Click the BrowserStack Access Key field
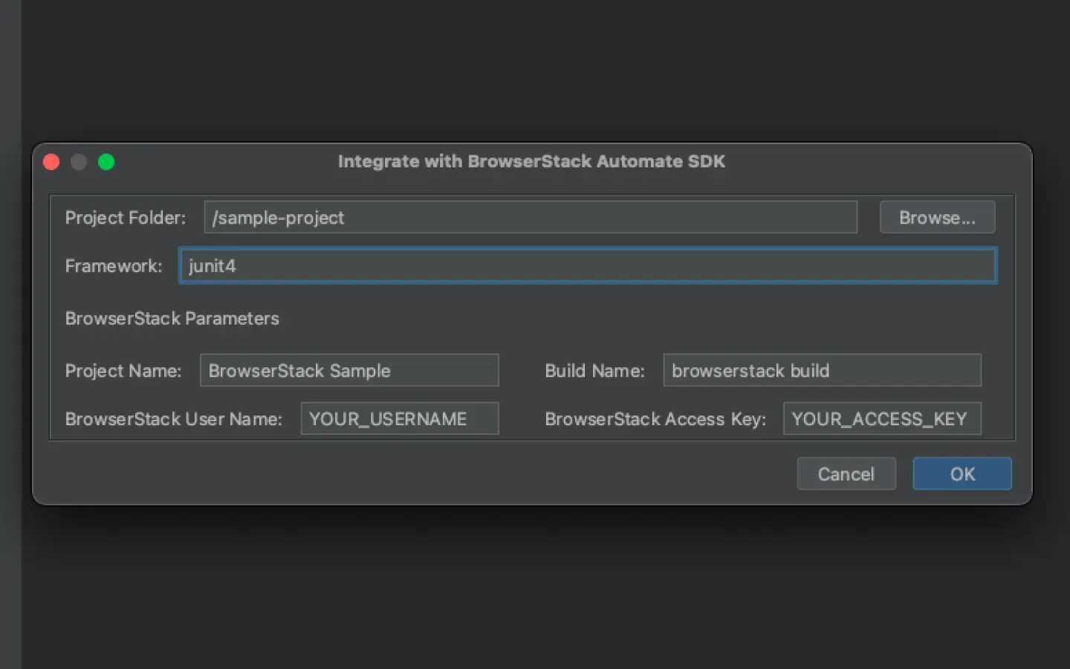1070x669 pixels. pyautogui.click(x=881, y=419)
